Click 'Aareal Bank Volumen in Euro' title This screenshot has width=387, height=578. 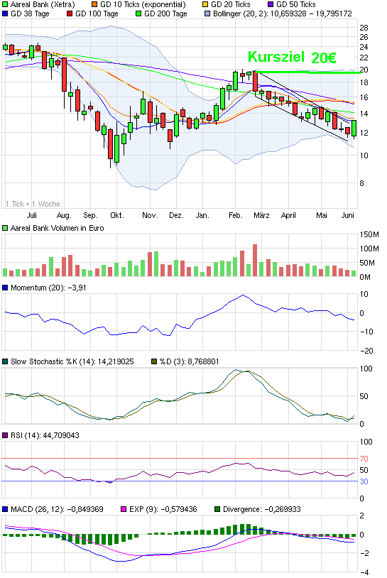click(x=57, y=228)
